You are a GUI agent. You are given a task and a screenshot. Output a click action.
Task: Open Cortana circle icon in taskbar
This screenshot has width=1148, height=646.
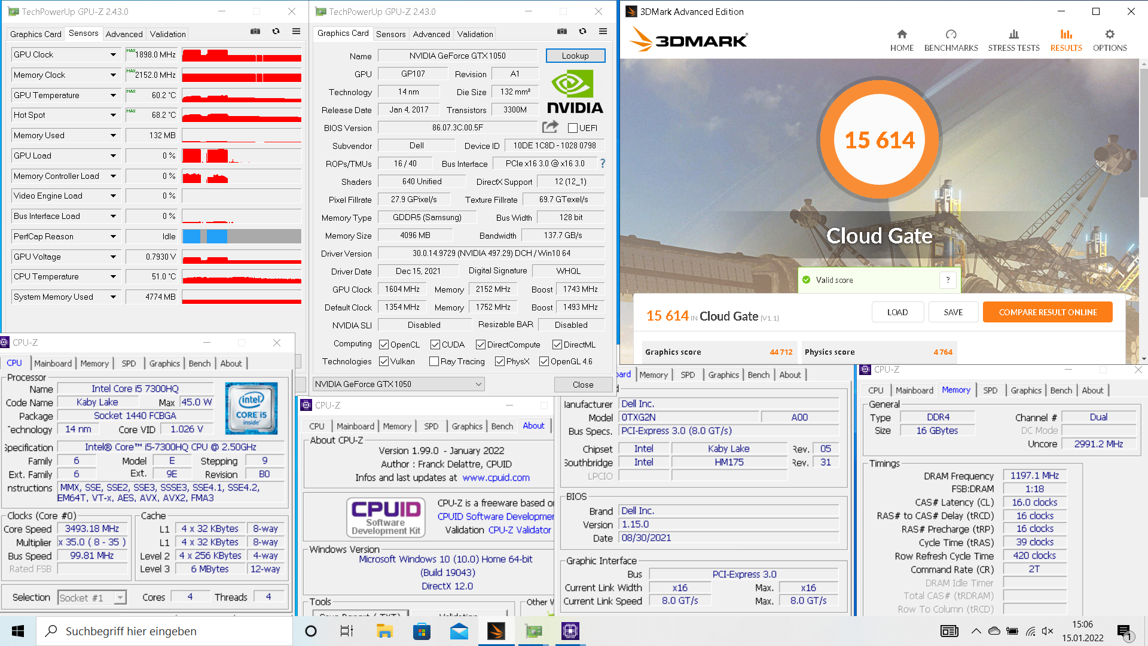[x=311, y=631]
